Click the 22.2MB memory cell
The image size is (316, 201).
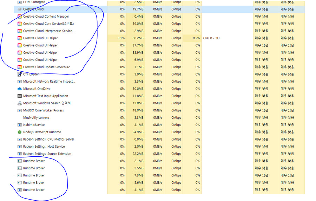[136, 154]
